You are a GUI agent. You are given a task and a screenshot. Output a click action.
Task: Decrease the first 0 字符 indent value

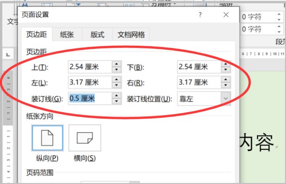[279, 19]
